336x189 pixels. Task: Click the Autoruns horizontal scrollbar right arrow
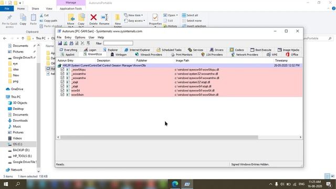(300, 137)
